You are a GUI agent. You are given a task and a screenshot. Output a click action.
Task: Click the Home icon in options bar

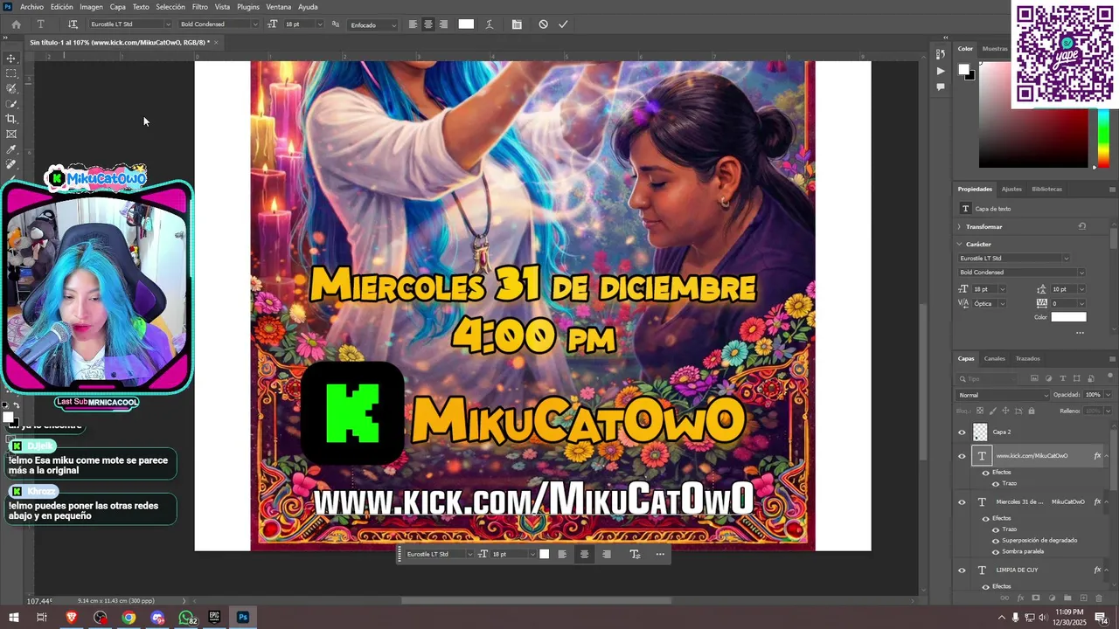tap(16, 24)
